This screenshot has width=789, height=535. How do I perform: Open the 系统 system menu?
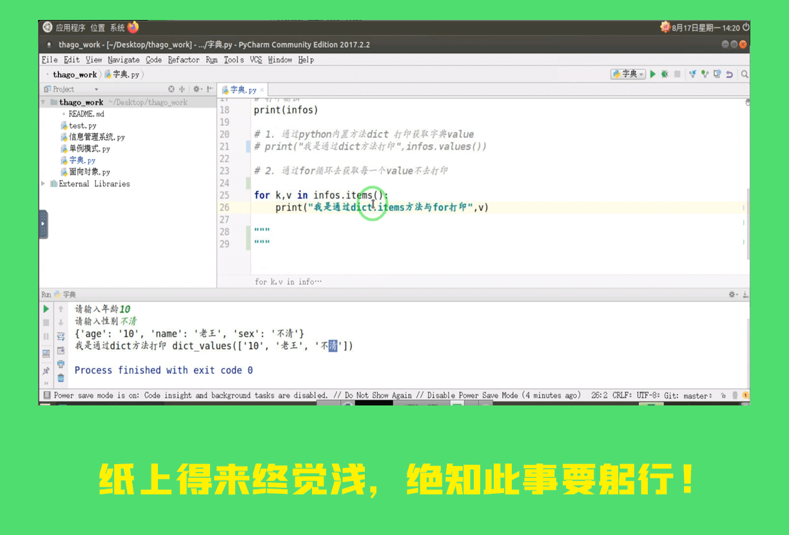[x=117, y=28]
